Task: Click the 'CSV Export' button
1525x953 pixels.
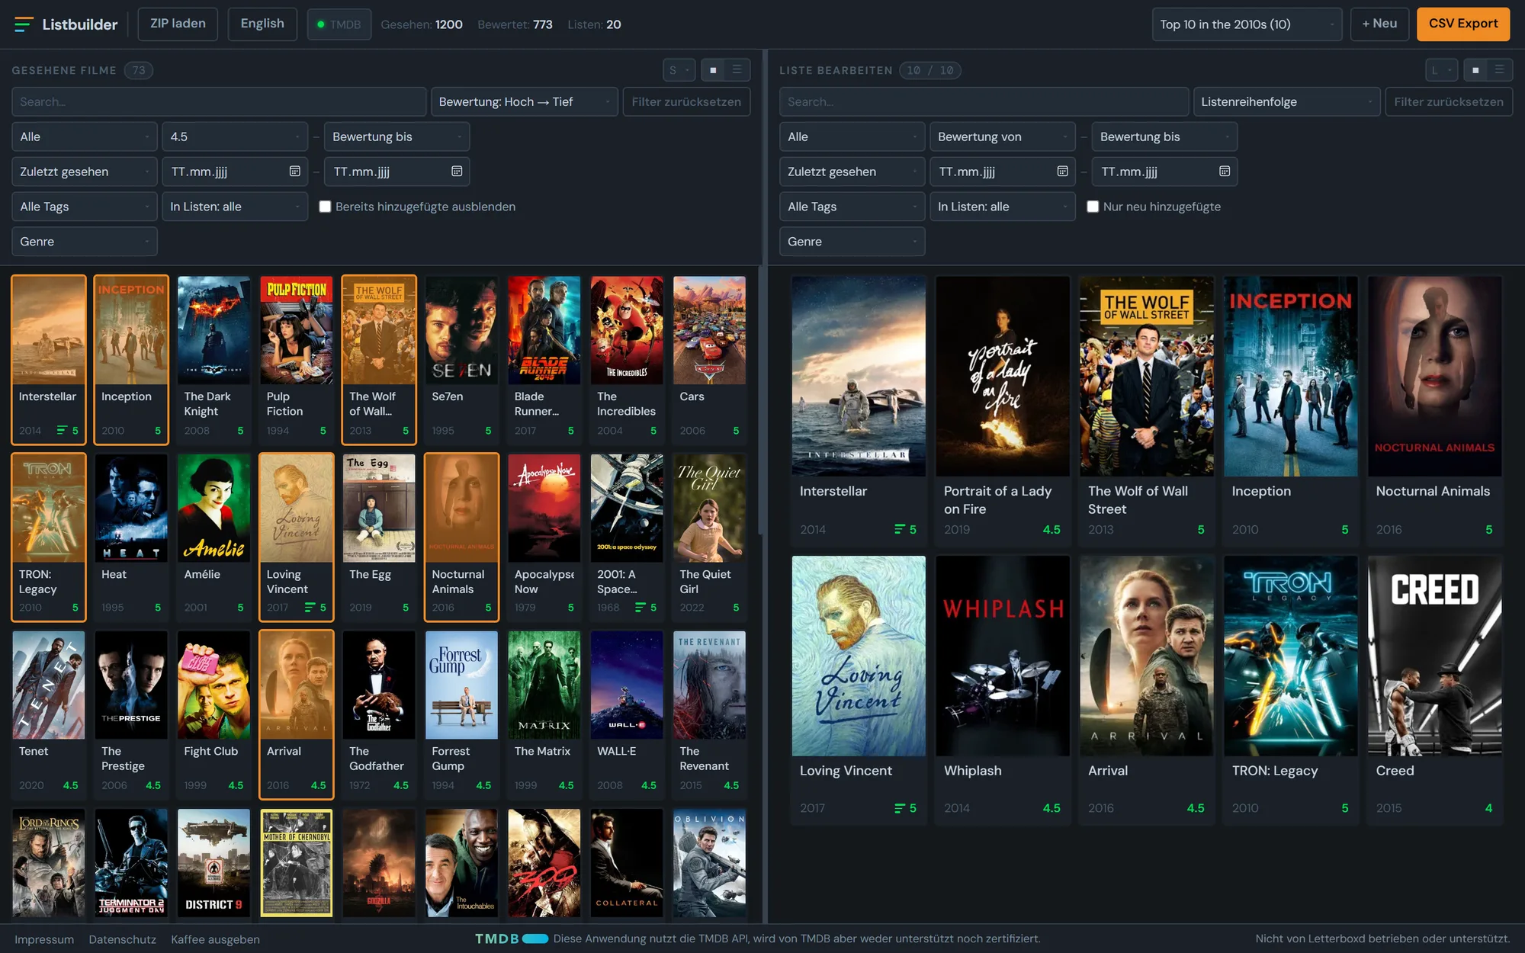Action: [x=1463, y=24]
